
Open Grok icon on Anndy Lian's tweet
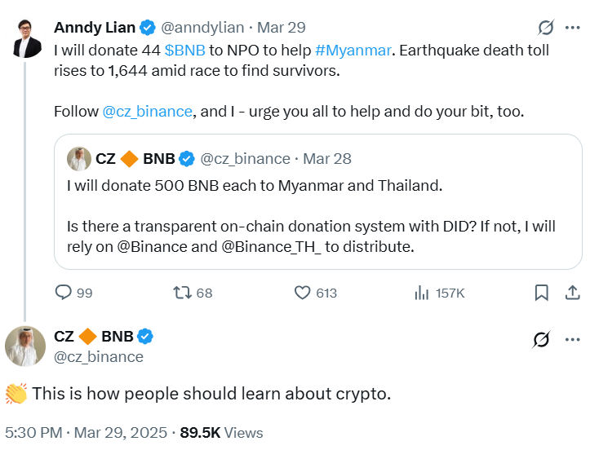(547, 28)
